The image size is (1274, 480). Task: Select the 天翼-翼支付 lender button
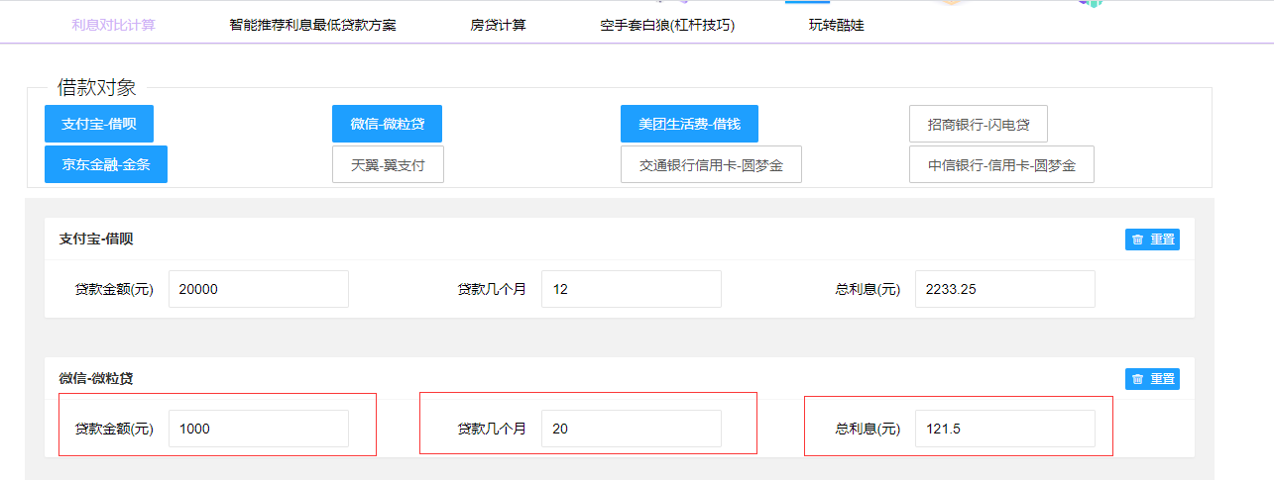(388, 164)
